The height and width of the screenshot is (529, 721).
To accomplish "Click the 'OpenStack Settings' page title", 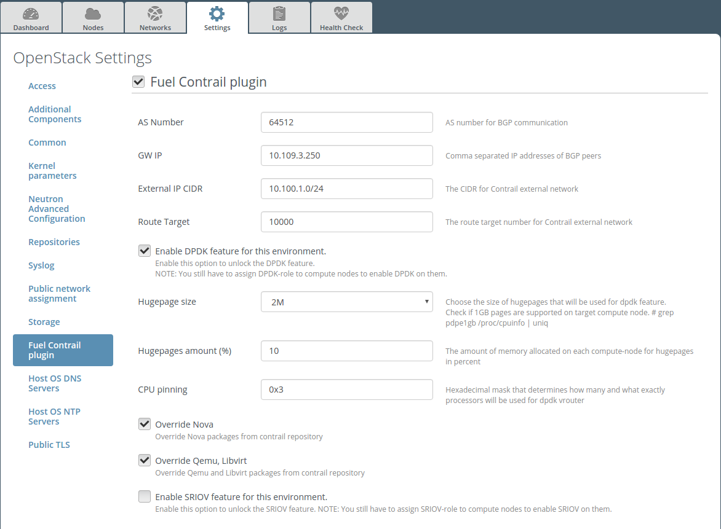I will [82, 58].
